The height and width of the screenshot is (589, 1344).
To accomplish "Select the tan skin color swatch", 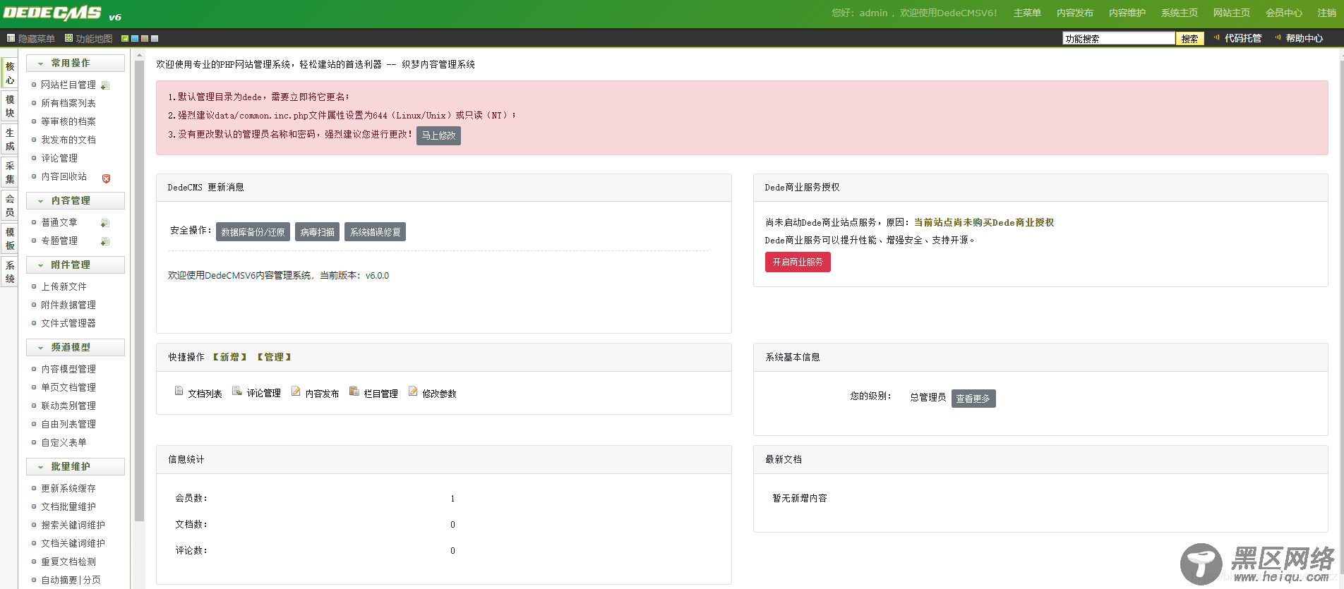I will pyautogui.click(x=145, y=38).
